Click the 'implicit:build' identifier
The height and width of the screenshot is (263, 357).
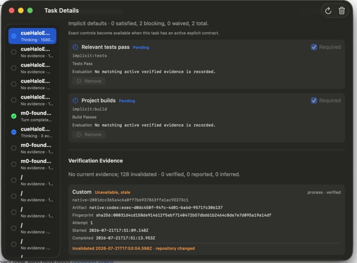pos(89,109)
